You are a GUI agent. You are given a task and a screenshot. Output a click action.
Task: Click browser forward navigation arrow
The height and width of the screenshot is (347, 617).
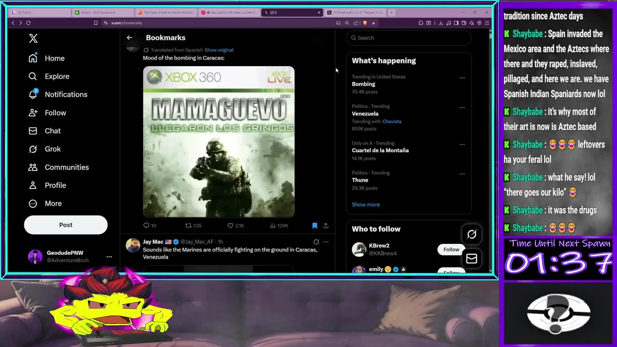click(x=20, y=23)
